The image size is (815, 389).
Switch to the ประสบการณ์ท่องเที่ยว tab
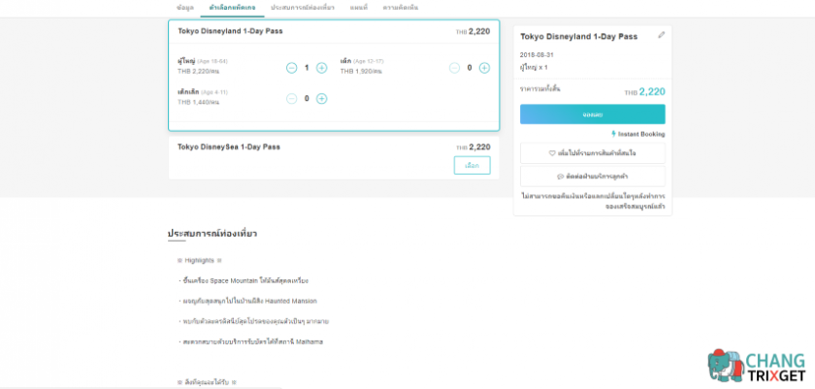(x=303, y=8)
